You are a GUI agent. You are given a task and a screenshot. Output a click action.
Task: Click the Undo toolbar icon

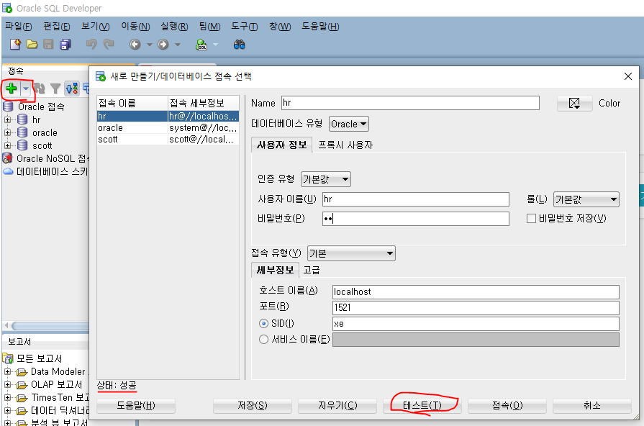91,44
